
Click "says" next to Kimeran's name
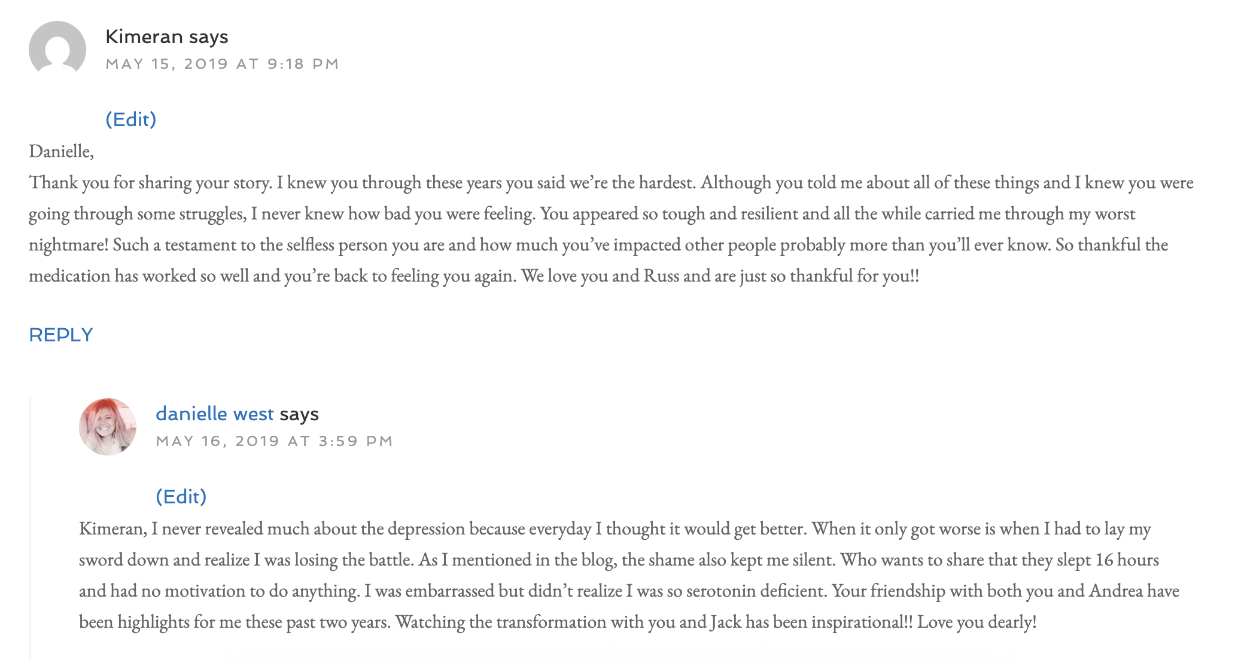tap(209, 37)
